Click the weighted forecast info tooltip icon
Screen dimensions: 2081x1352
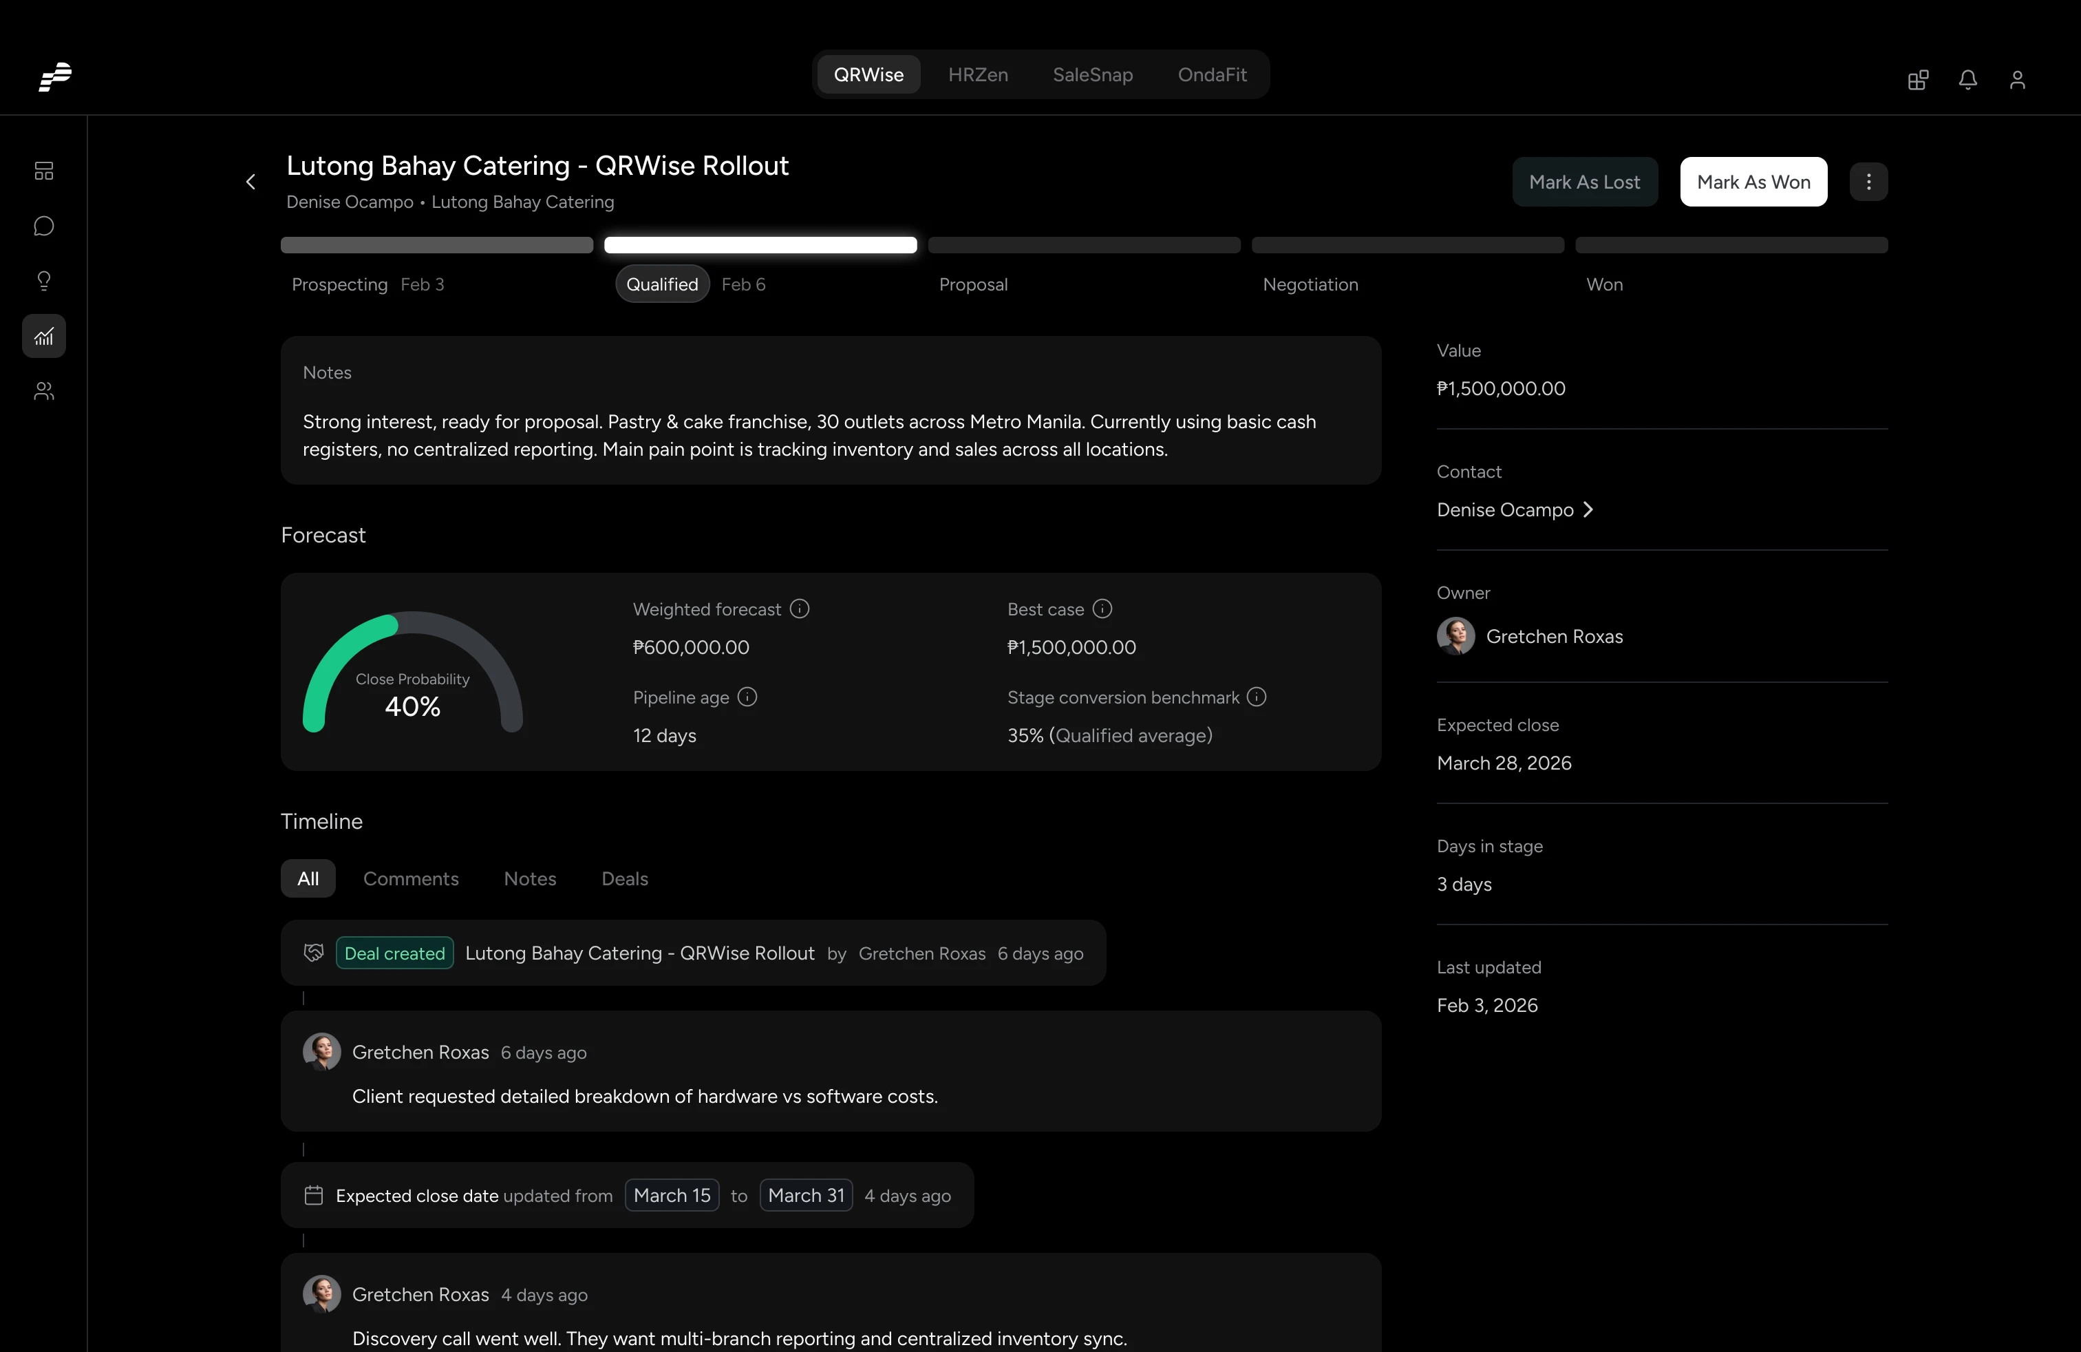tap(799, 609)
